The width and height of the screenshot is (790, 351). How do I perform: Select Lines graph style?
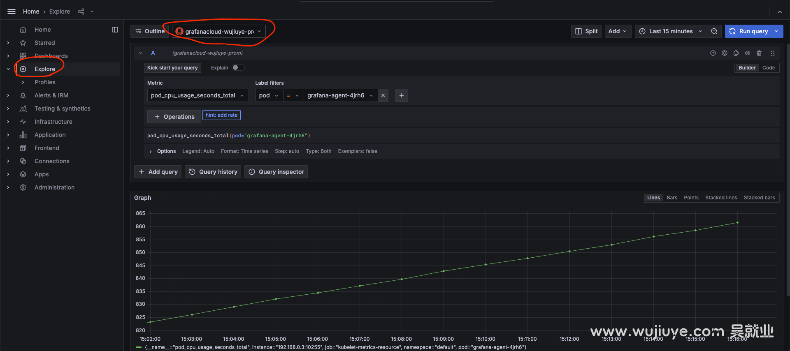[653, 198]
